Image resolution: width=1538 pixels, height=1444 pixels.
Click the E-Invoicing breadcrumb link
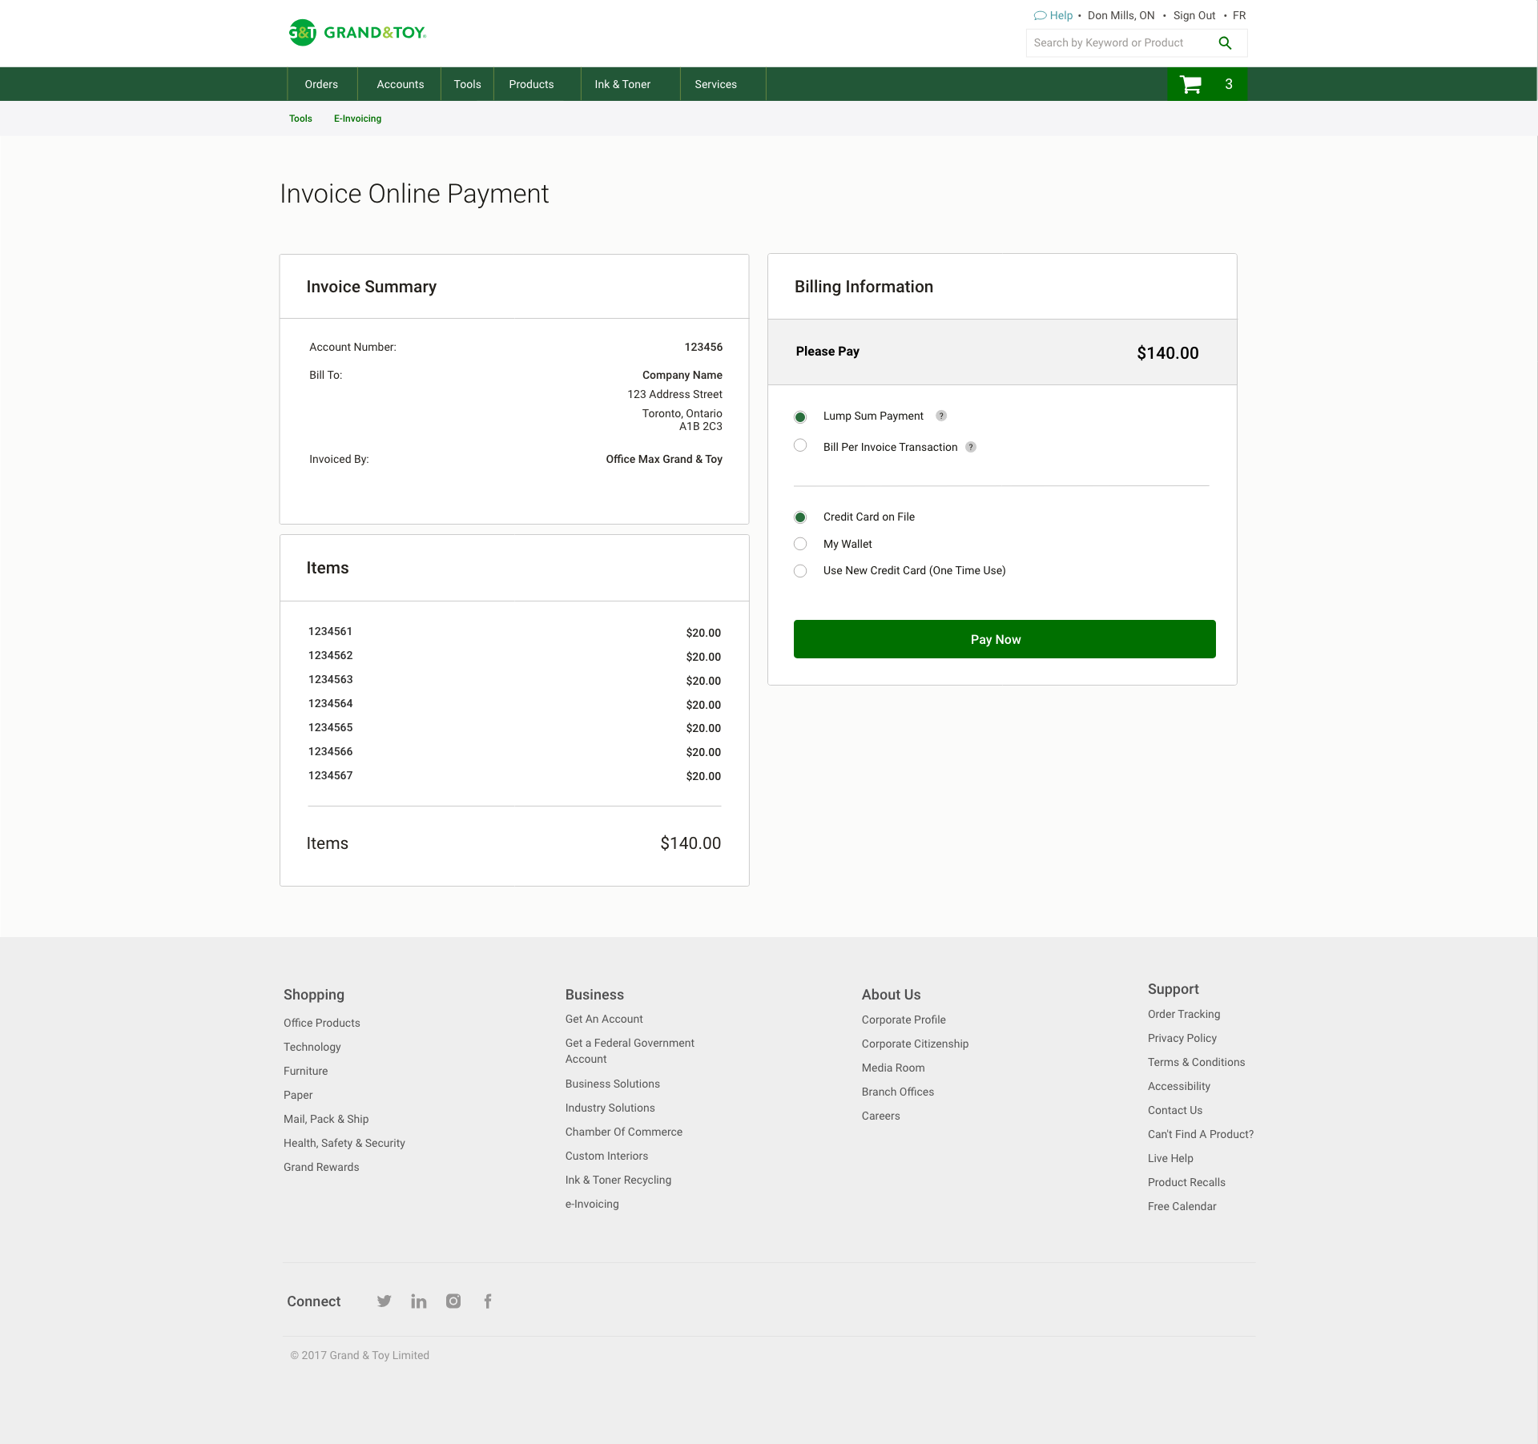point(357,119)
